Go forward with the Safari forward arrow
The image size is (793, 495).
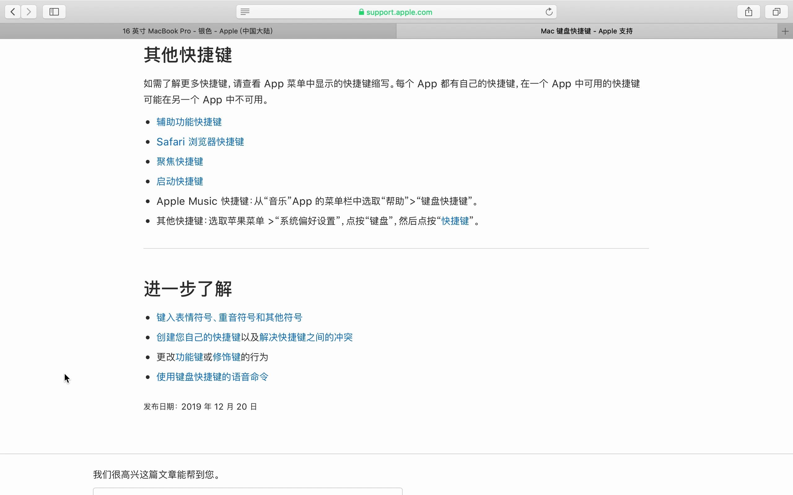pyautogui.click(x=29, y=12)
